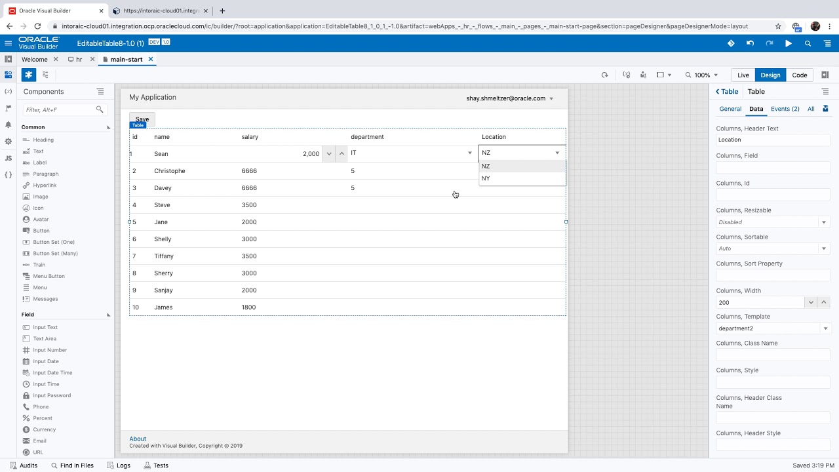The image size is (839, 472).
Task: Open the Events (2) properties tab
Action: [x=785, y=109]
